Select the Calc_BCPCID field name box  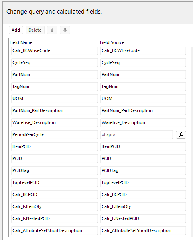click(x=55, y=195)
